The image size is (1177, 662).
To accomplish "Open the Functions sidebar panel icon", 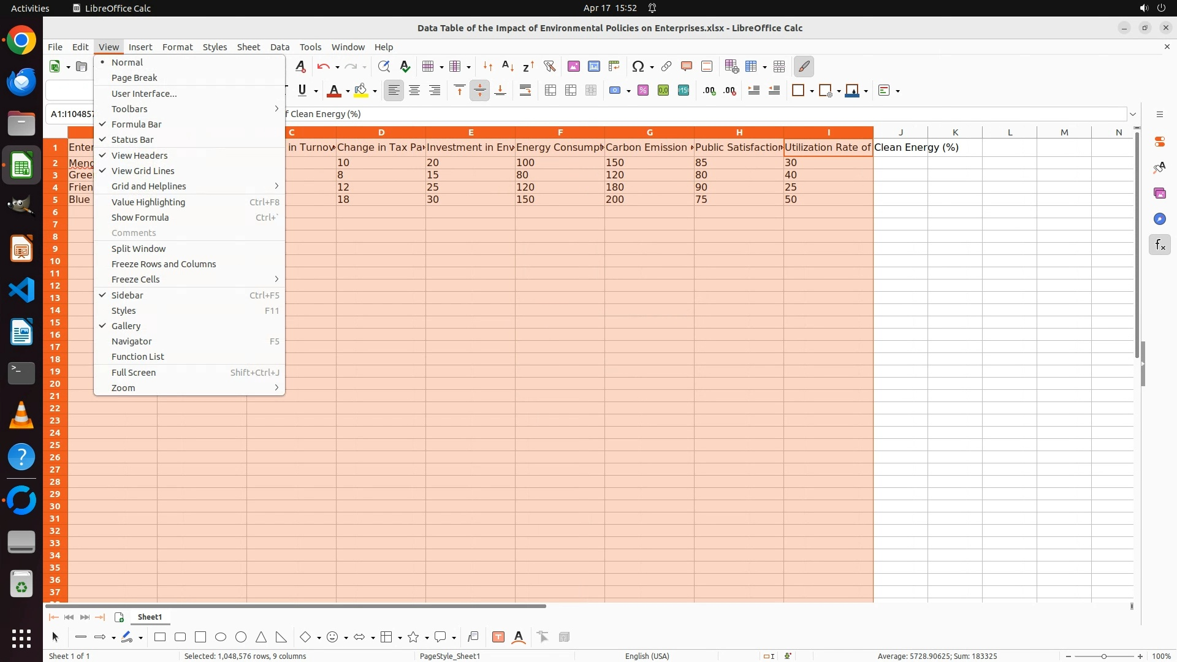I will (x=1159, y=245).
